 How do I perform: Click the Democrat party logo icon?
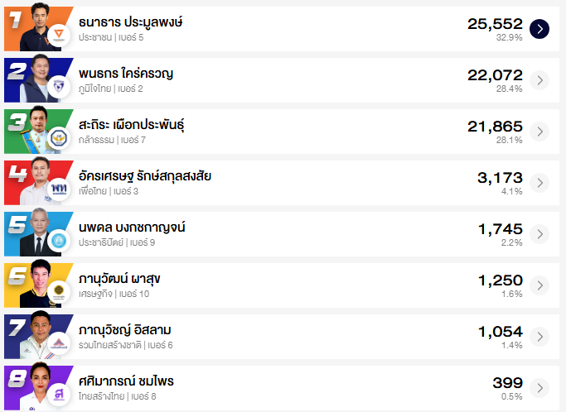pos(59,240)
